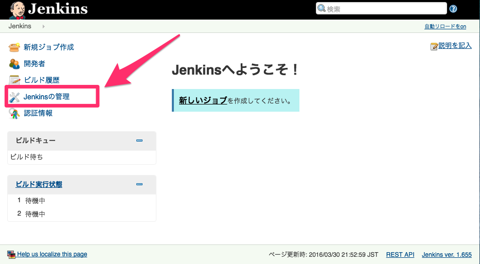Collapse the ビルドキュー panel
Image resolution: width=480 pixels, height=264 pixels.
click(139, 140)
